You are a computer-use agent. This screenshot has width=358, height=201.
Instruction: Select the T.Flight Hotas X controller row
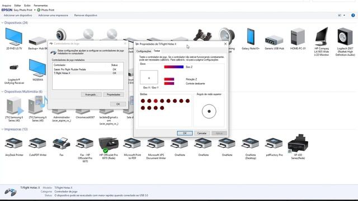click(x=88, y=73)
